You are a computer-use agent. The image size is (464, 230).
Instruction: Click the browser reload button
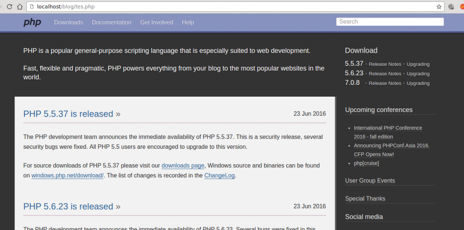click(9, 7)
